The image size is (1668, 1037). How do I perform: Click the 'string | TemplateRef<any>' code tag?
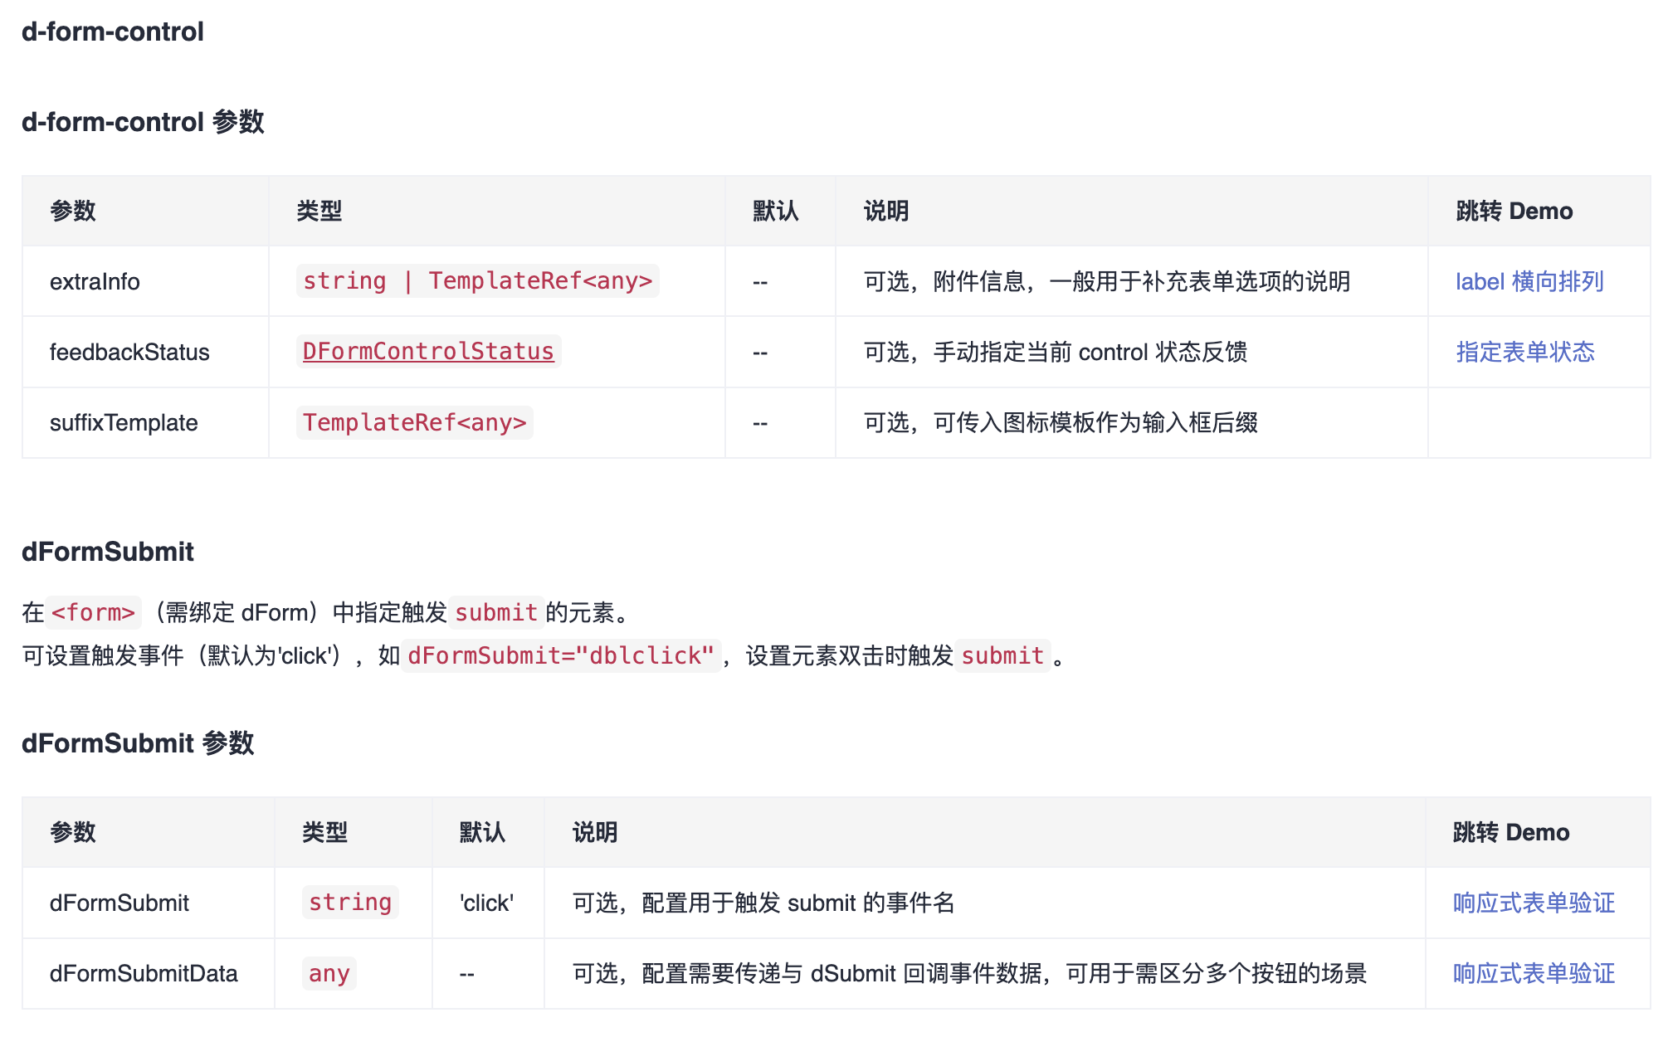(x=477, y=281)
